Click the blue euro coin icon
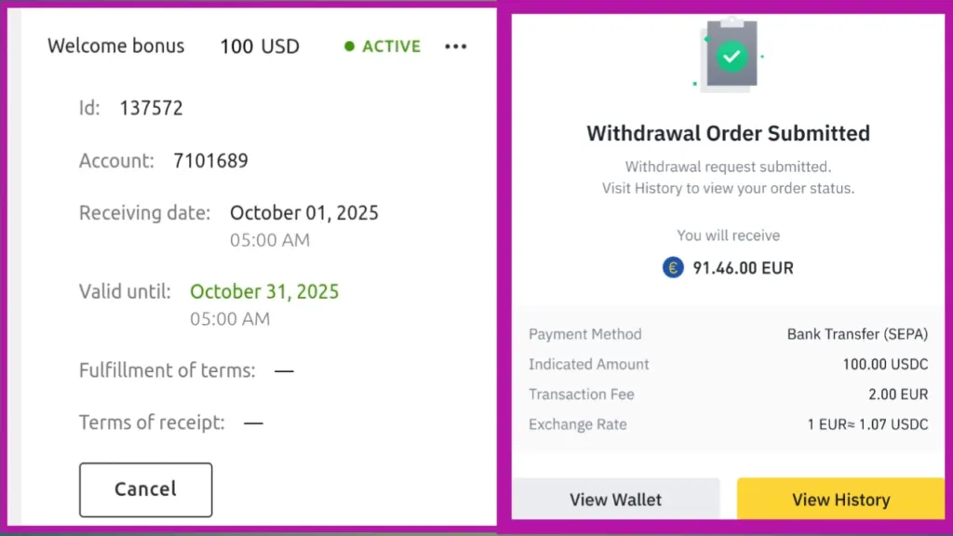The height and width of the screenshot is (536, 953). point(673,268)
